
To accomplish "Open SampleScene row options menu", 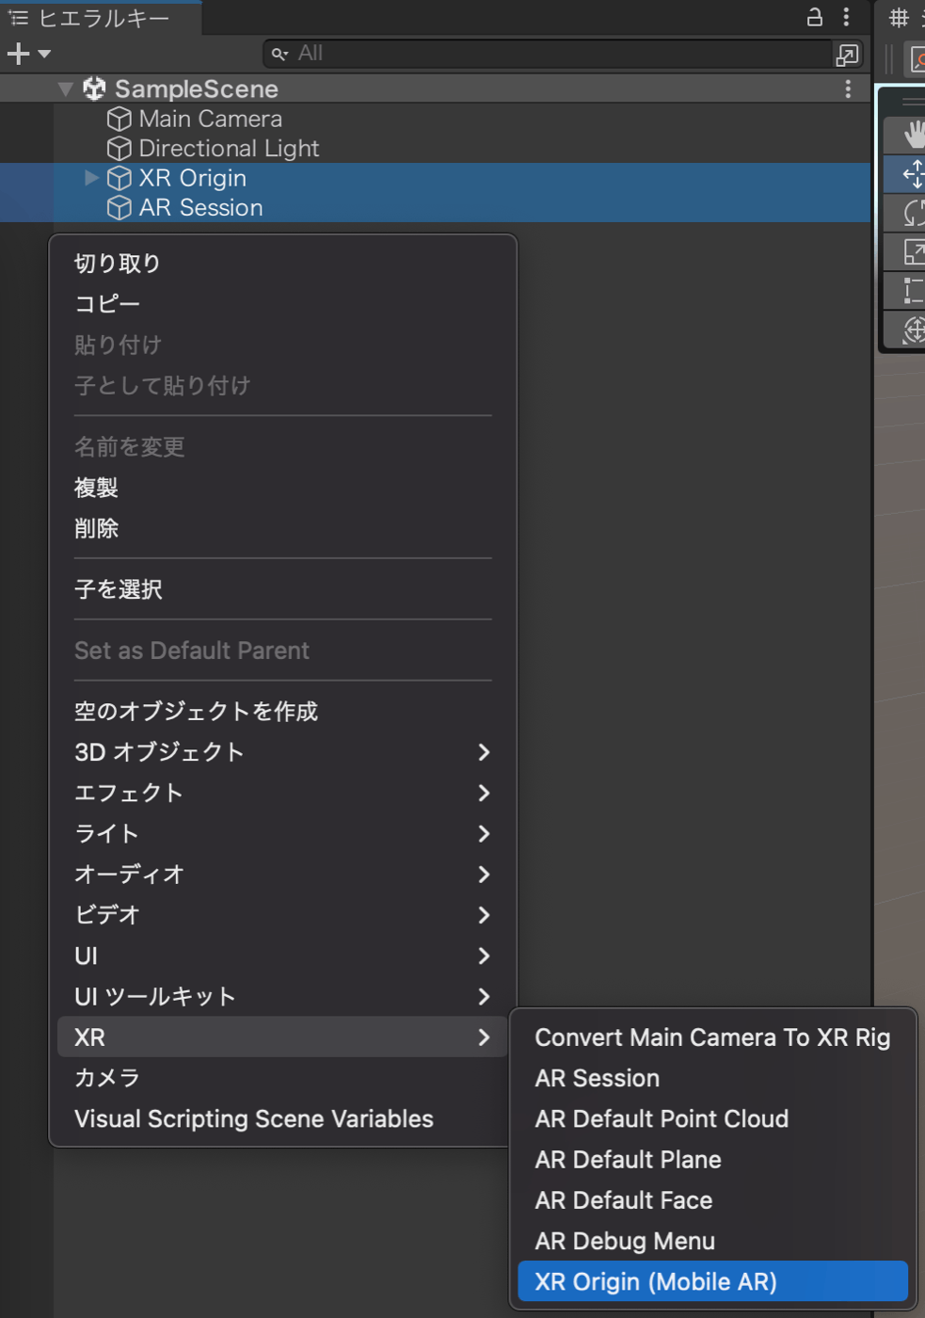I will coord(848,88).
